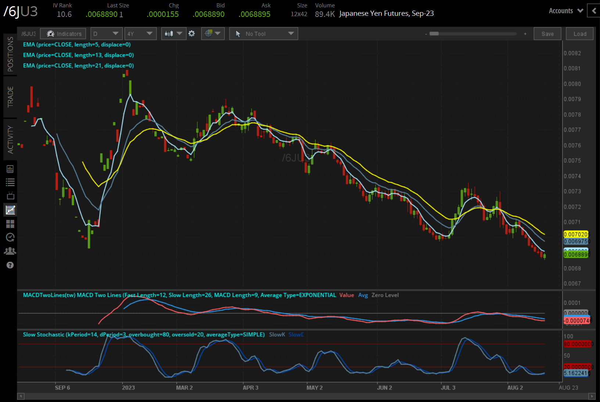The image size is (600, 402).
Task: Collapse the right panel with arrow button
Action: point(593,11)
